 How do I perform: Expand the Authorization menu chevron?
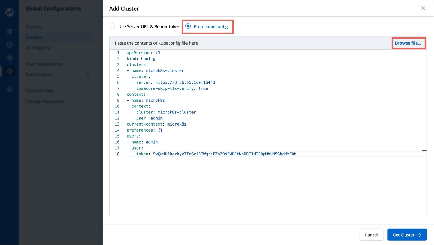(88, 75)
